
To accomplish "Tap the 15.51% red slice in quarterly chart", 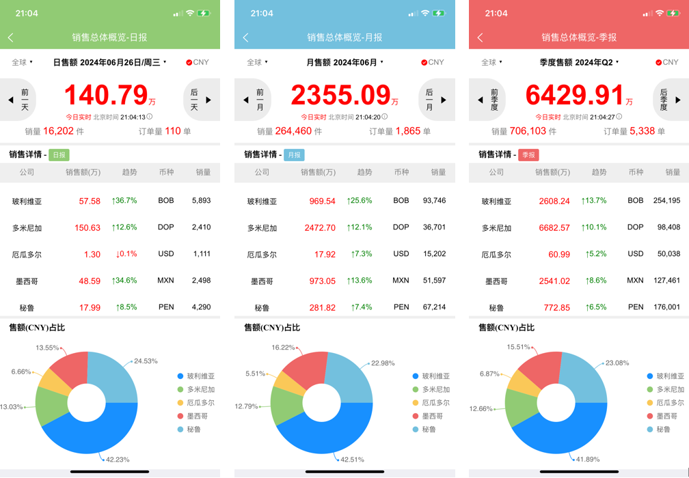I will [541, 370].
